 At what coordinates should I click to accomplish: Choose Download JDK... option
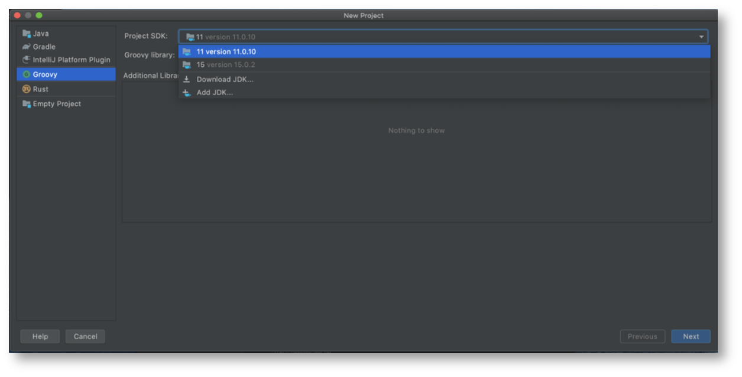tap(444, 79)
